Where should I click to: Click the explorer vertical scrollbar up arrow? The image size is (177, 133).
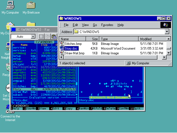click(168, 39)
